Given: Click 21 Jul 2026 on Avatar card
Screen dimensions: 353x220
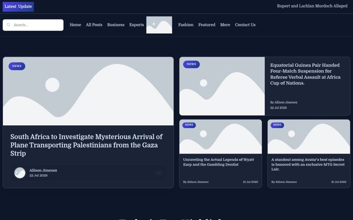Looking at the screenshot, I should tap(339, 182).
